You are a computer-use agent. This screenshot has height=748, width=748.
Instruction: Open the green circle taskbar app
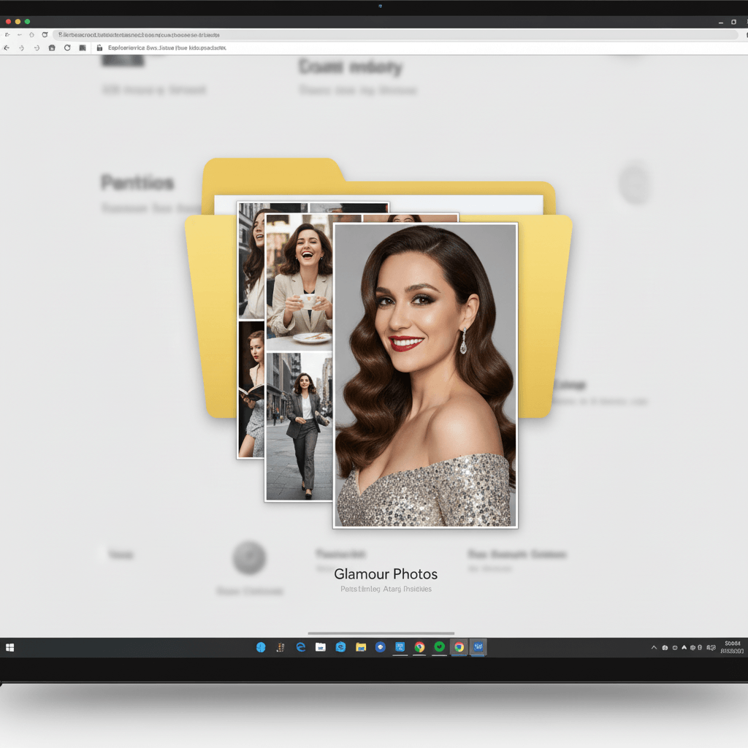click(x=439, y=646)
